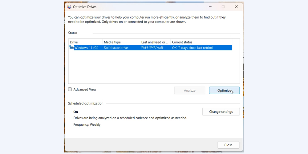Open Change settings for scheduled optimization
The height and width of the screenshot is (154, 308).
(x=221, y=111)
